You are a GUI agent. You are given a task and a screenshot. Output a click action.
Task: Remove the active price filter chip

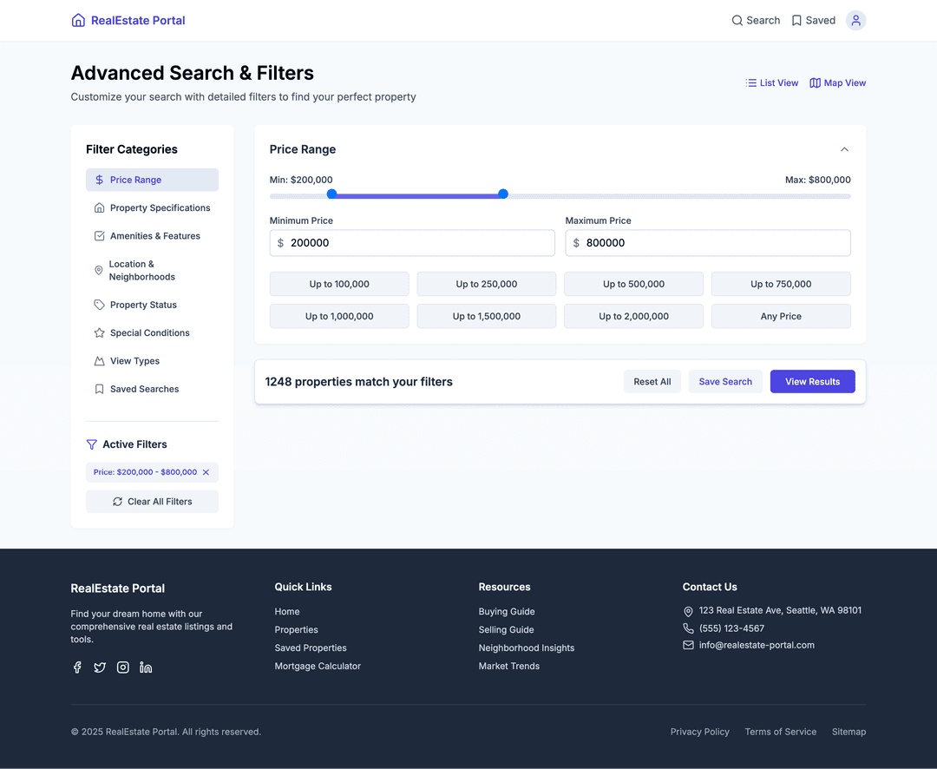coord(206,472)
